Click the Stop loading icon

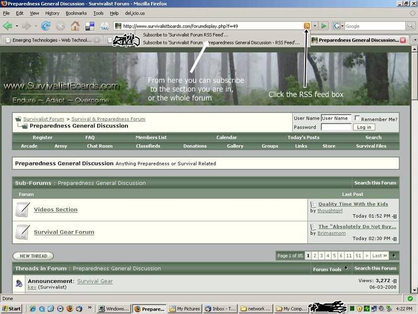61,26
